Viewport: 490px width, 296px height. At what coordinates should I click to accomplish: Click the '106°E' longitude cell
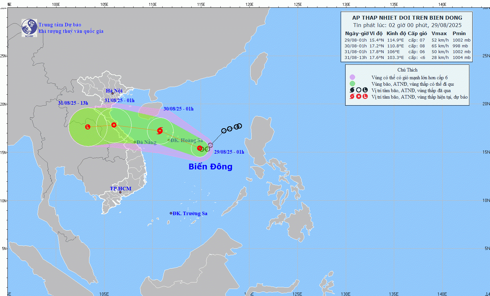coord(393,52)
